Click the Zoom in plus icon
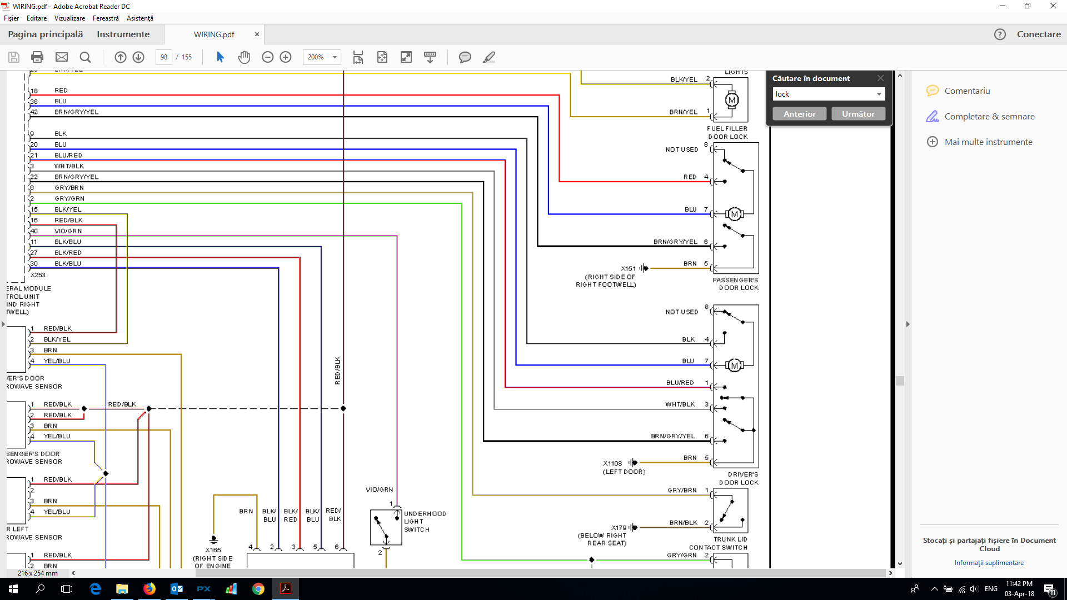Image resolution: width=1067 pixels, height=600 pixels. click(286, 57)
